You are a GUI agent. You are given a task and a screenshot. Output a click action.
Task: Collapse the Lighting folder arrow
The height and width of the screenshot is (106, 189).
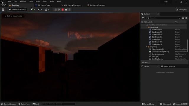pyautogui.click(x=146, y=47)
